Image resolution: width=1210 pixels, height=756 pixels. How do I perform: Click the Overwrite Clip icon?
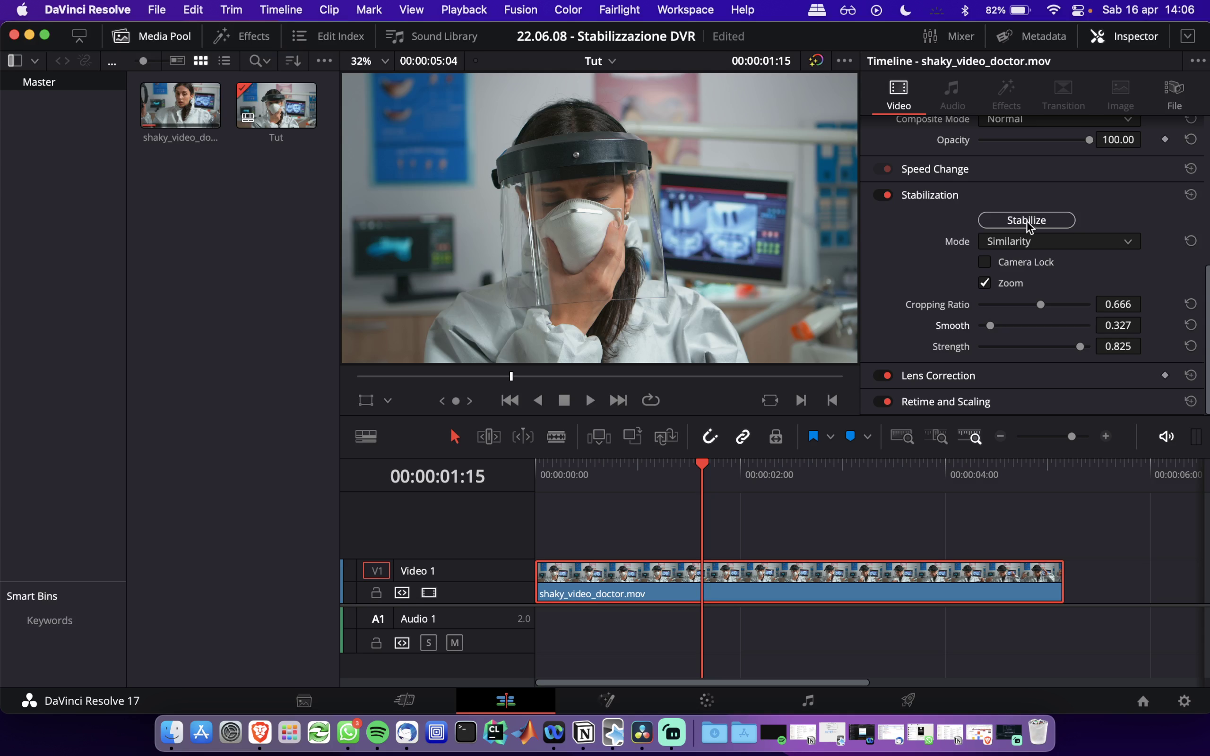click(632, 437)
